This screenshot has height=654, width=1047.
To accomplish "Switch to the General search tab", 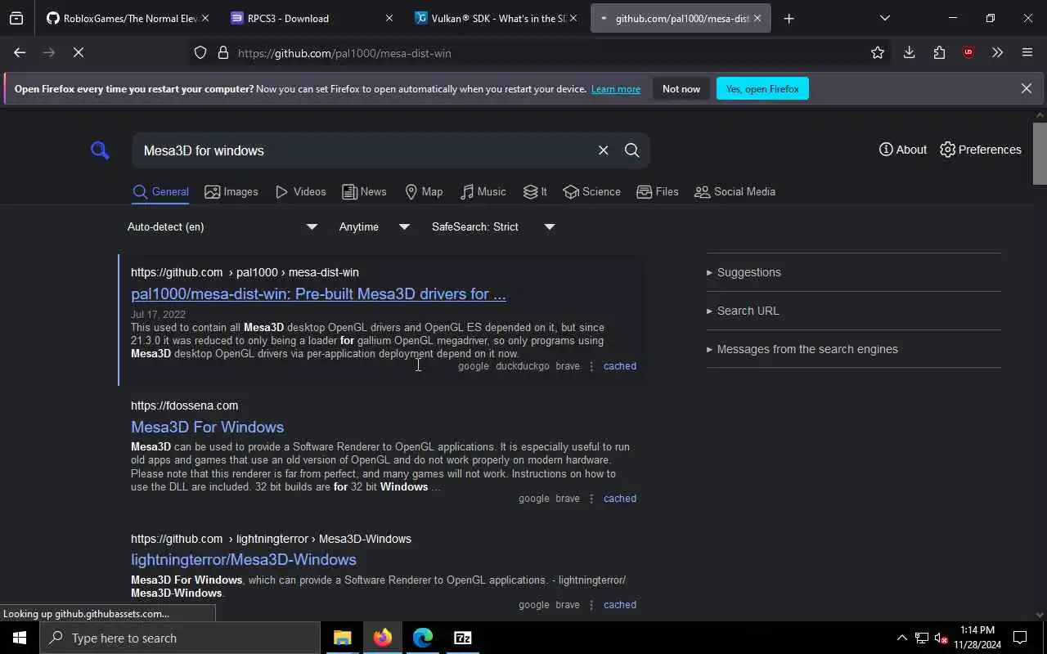I will pyautogui.click(x=161, y=192).
